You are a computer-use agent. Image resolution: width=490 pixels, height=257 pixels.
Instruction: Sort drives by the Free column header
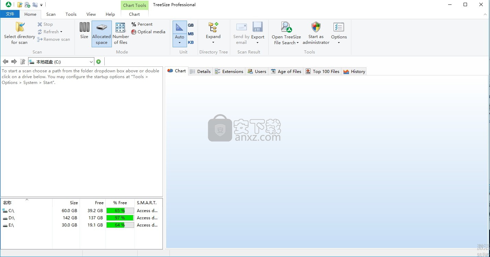click(x=93, y=203)
